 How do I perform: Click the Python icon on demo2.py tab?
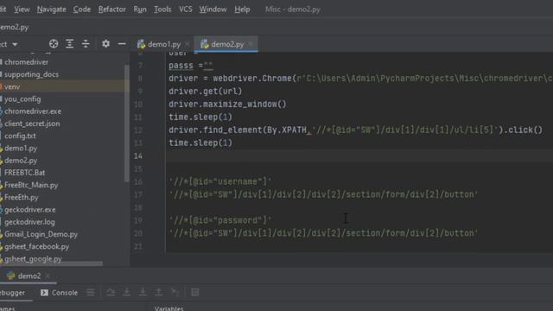point(205,44)
